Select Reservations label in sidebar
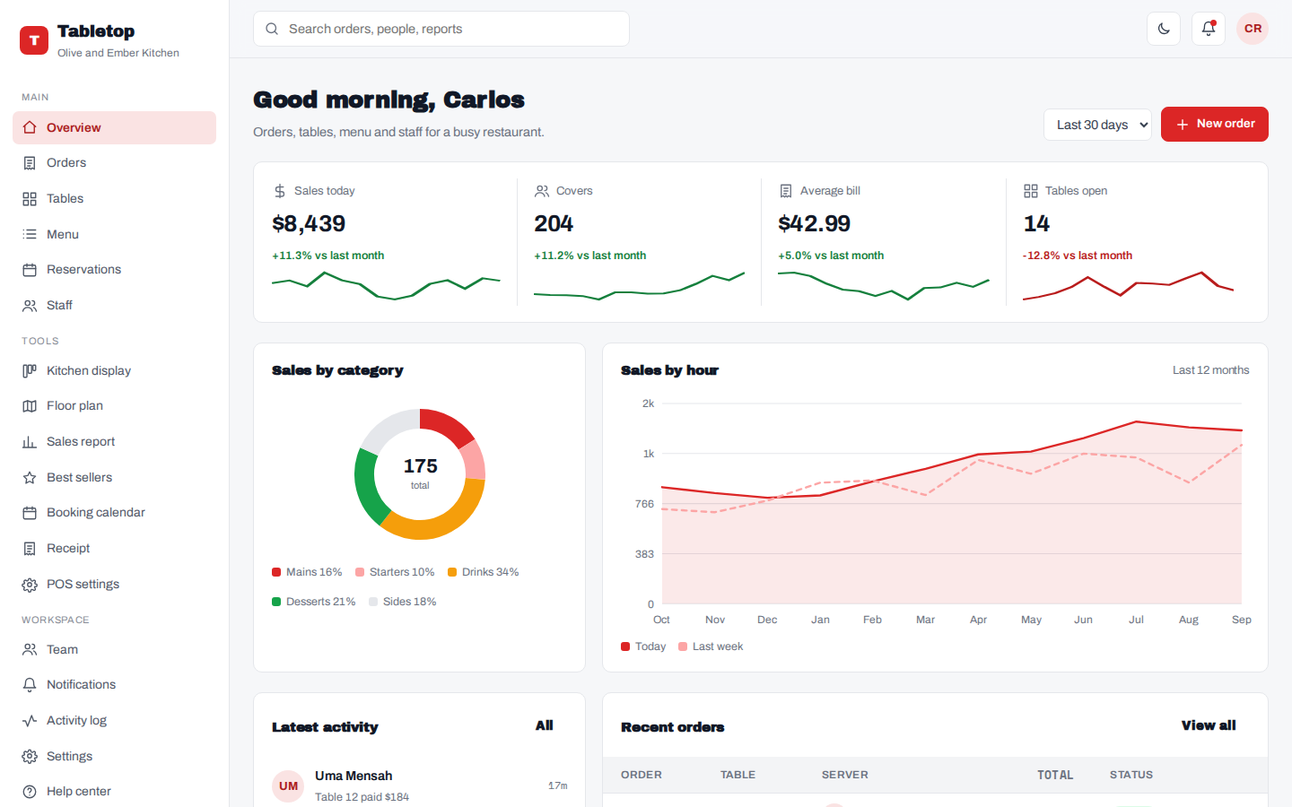 (x=83, y=270)
